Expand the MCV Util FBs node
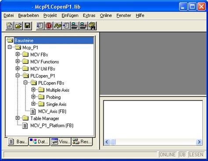This screenshot has width=208, height=161. pos(18,68)
